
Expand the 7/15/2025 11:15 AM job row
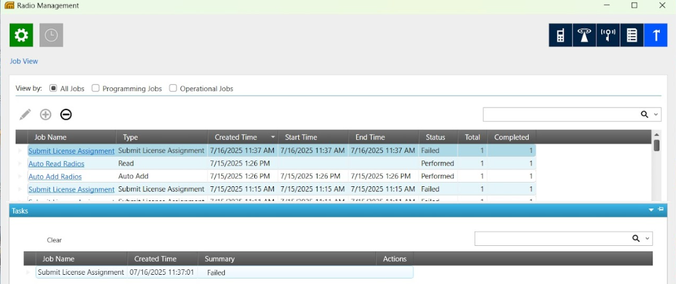(x=20, y=189)
